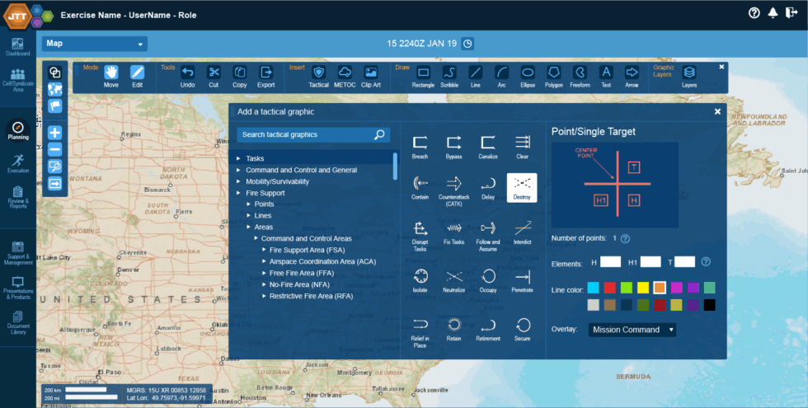Open the Map view dropdown
This screenshot has height=408, width=808.
pos(94,44)
